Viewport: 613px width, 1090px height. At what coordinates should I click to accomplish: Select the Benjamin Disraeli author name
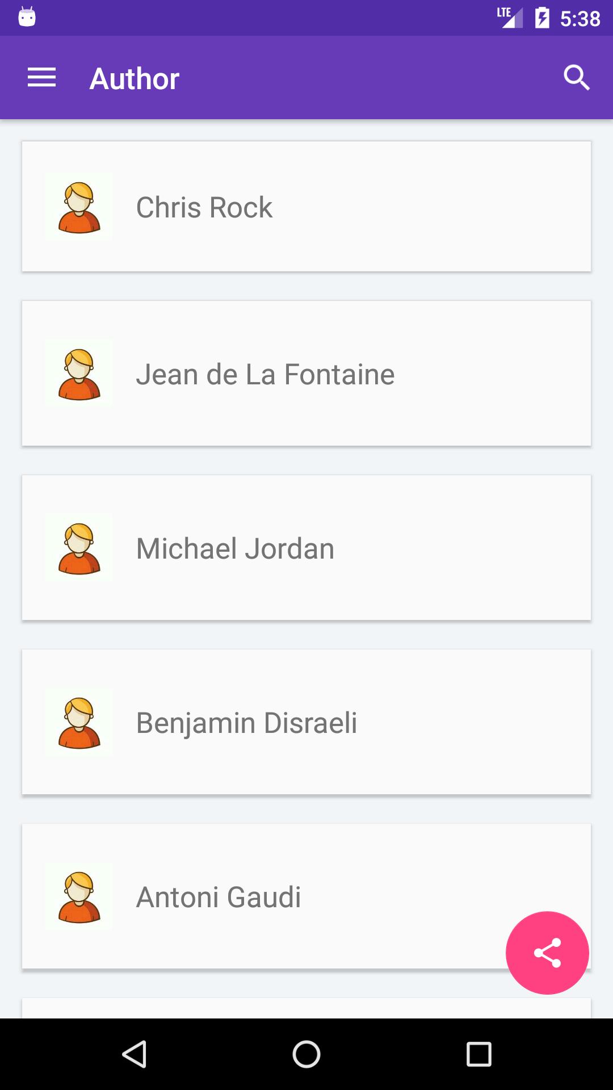point(247,723)
